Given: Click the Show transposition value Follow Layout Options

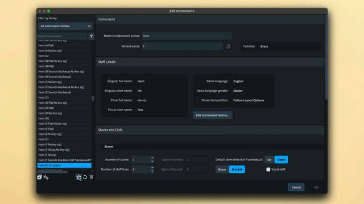Looking at the screenshot, I should click(249, 100).
